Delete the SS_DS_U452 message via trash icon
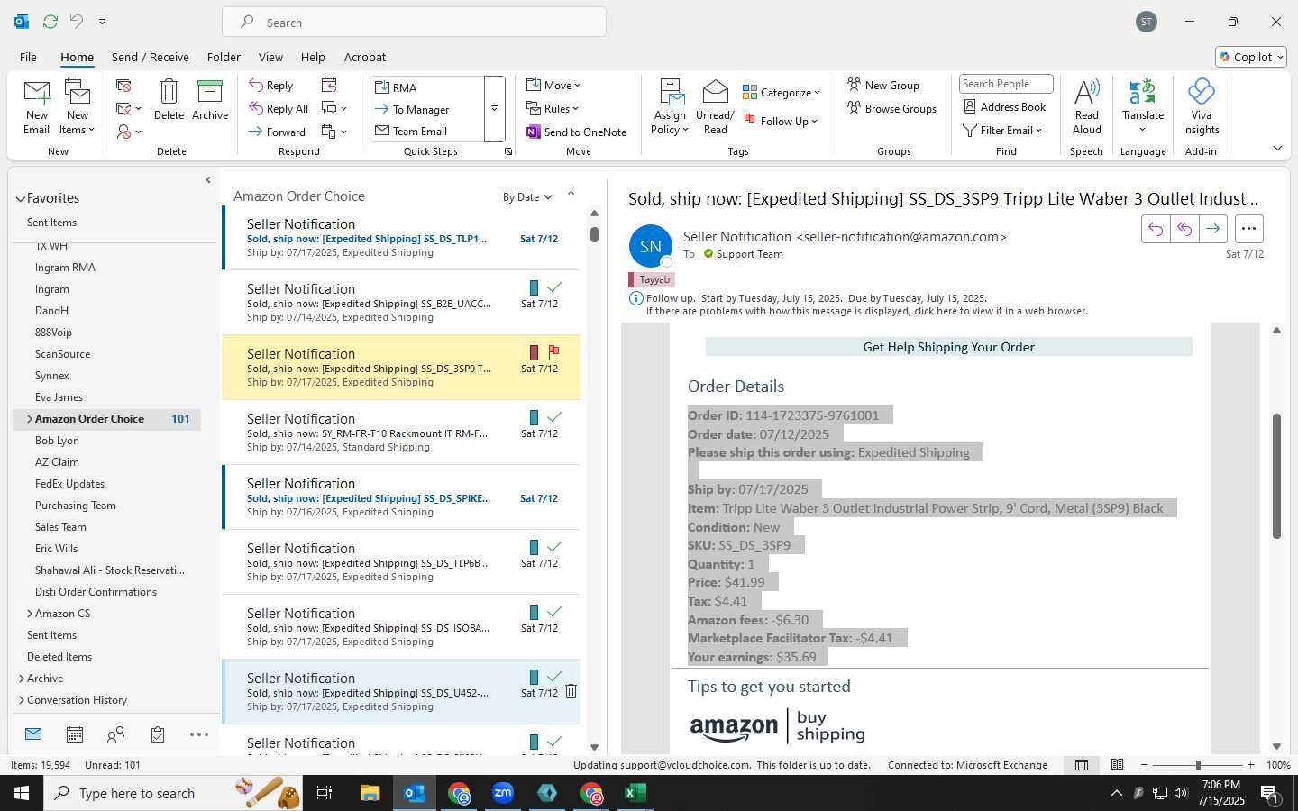 point(571,692)
